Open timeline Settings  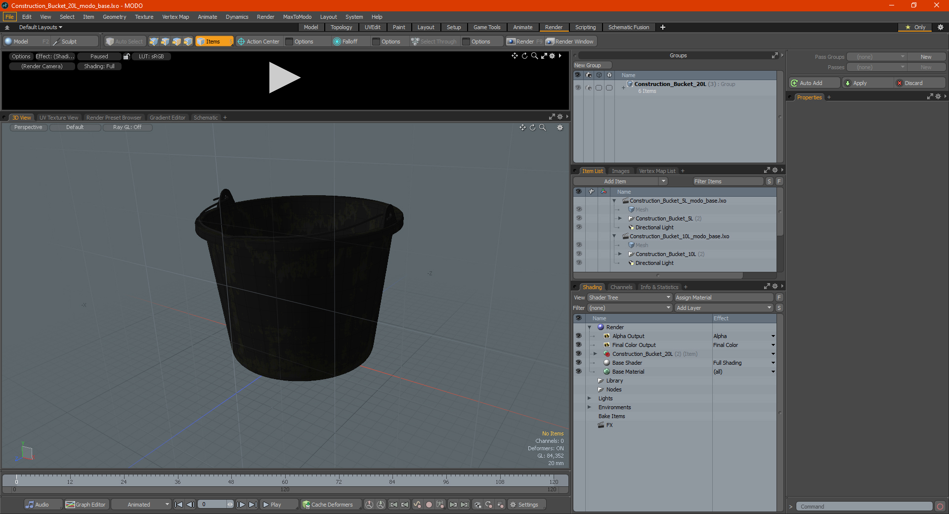pyautogui.click(x=527, y=505)
